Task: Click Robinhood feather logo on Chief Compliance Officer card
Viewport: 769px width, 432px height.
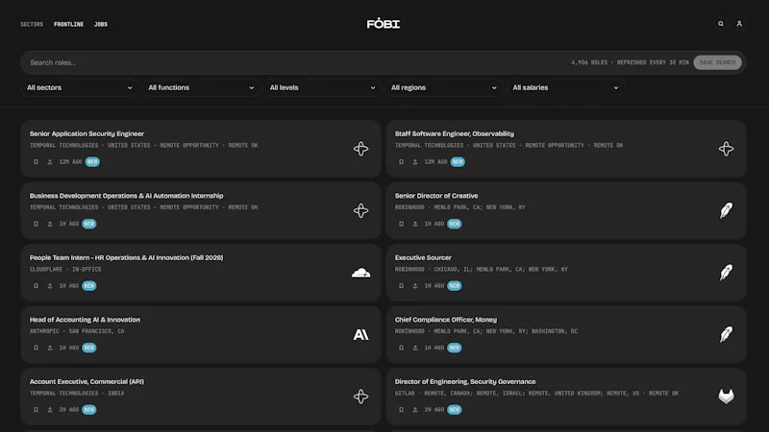Action: tap(727, 334)
